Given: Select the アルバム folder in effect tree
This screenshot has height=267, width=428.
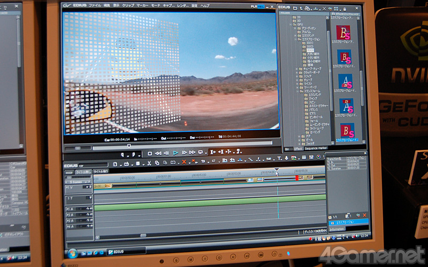Looking at the screenshot, I should [x=305, y=32].
